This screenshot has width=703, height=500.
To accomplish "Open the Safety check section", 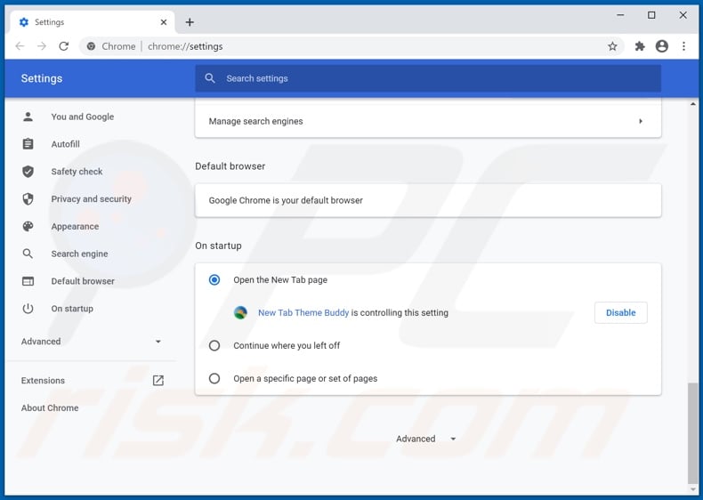I will 77,172.
